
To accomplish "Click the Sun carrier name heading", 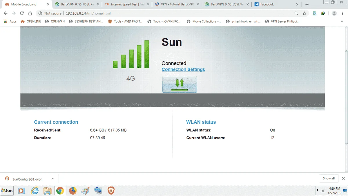I will 172,42.
